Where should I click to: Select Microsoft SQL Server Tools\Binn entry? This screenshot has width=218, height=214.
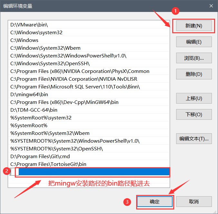click(x=89, y=87)
